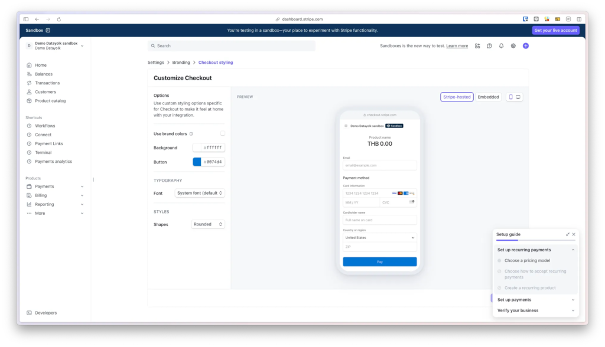Minimize the Setup guide panel icon

(568, 234)
